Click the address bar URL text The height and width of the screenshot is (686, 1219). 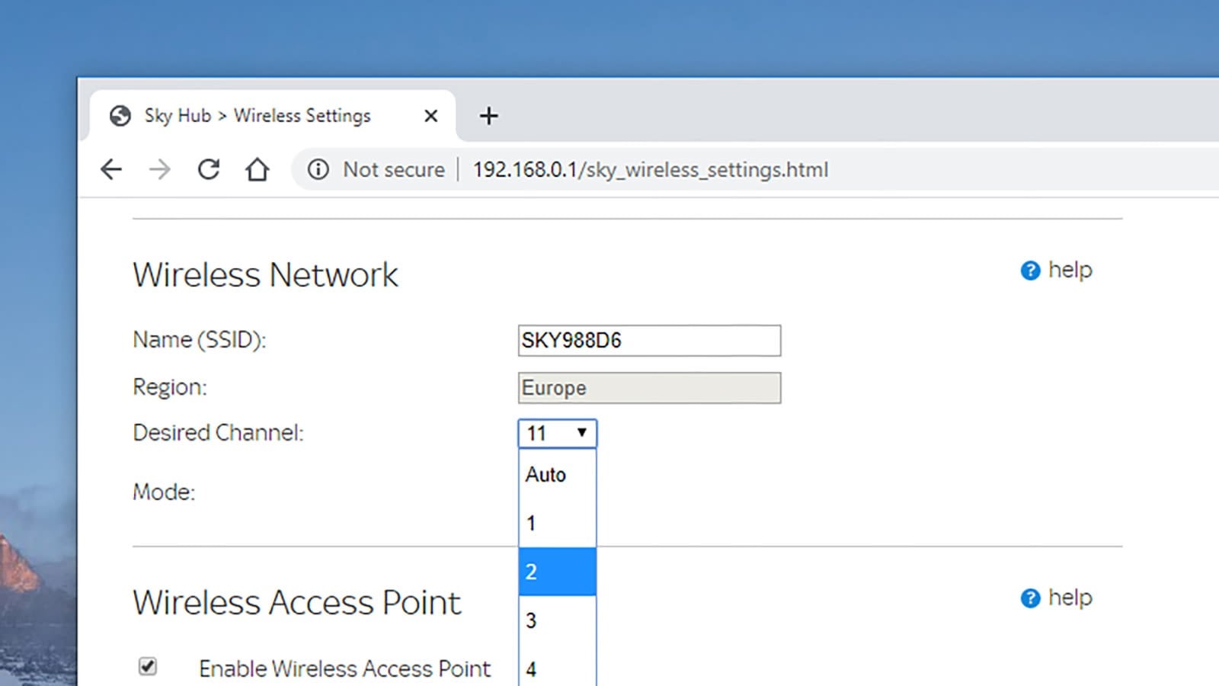[650, 169]
